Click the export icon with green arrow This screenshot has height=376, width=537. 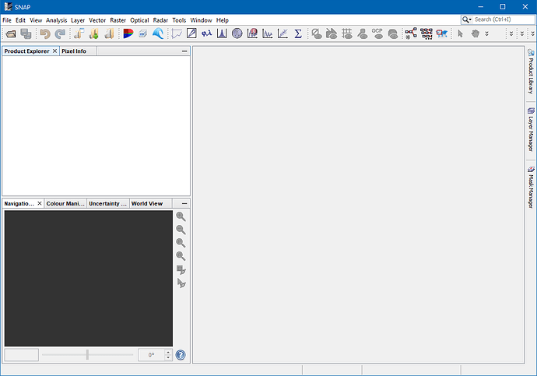tap(94, 33)
